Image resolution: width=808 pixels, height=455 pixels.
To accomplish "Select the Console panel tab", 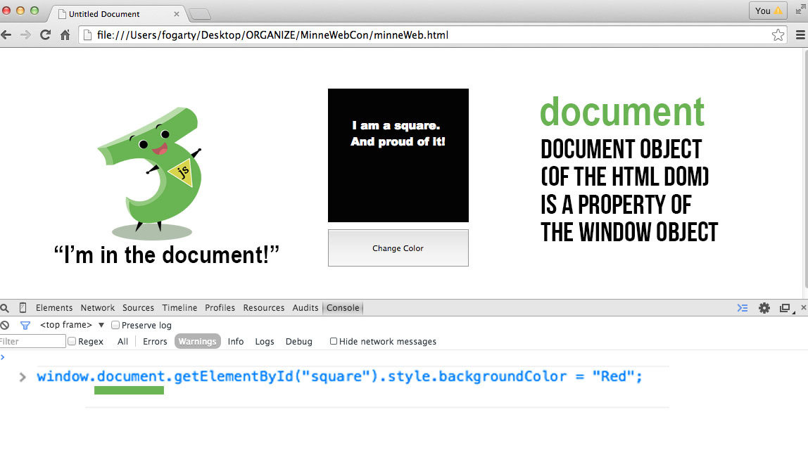I will (343, 308).
